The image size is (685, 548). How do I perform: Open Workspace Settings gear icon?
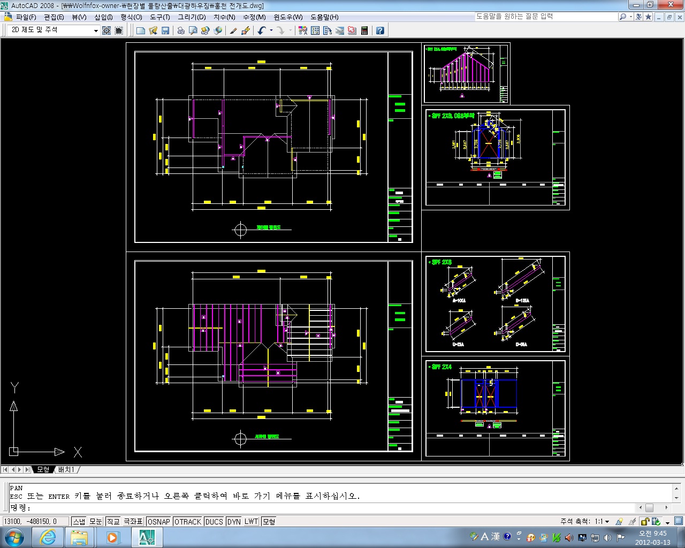(x=106, y=31)
